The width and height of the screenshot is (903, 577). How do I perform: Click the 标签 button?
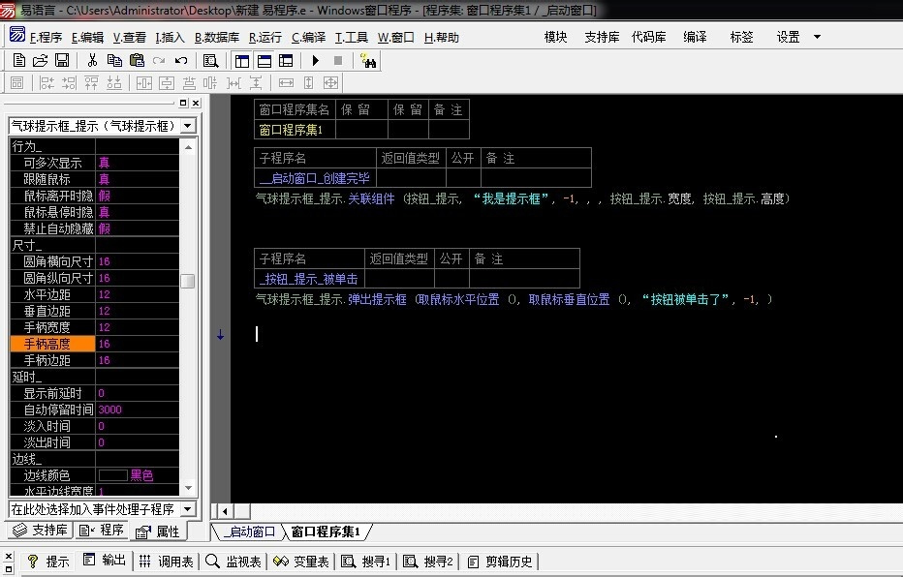point(741,37)
